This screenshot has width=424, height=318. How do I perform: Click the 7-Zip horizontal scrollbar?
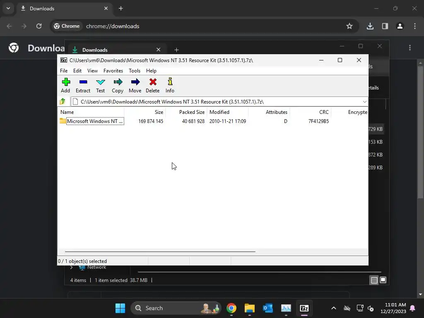pyautogui.click(x=160, y=251)
